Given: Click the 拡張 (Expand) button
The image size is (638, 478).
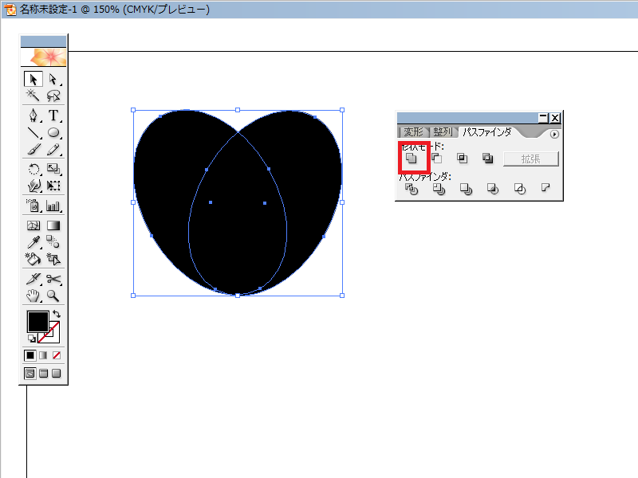Looking at the screenshot, I should click(531, 159).
